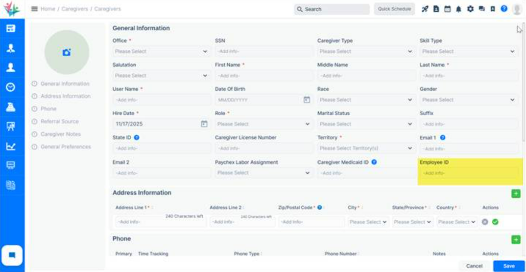
Task: Open the presentation board icon in sidebar
Action: (11, 126)
